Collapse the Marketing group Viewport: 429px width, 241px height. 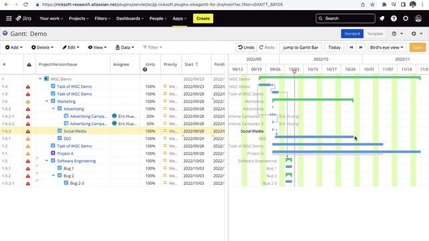pos(47,101)
